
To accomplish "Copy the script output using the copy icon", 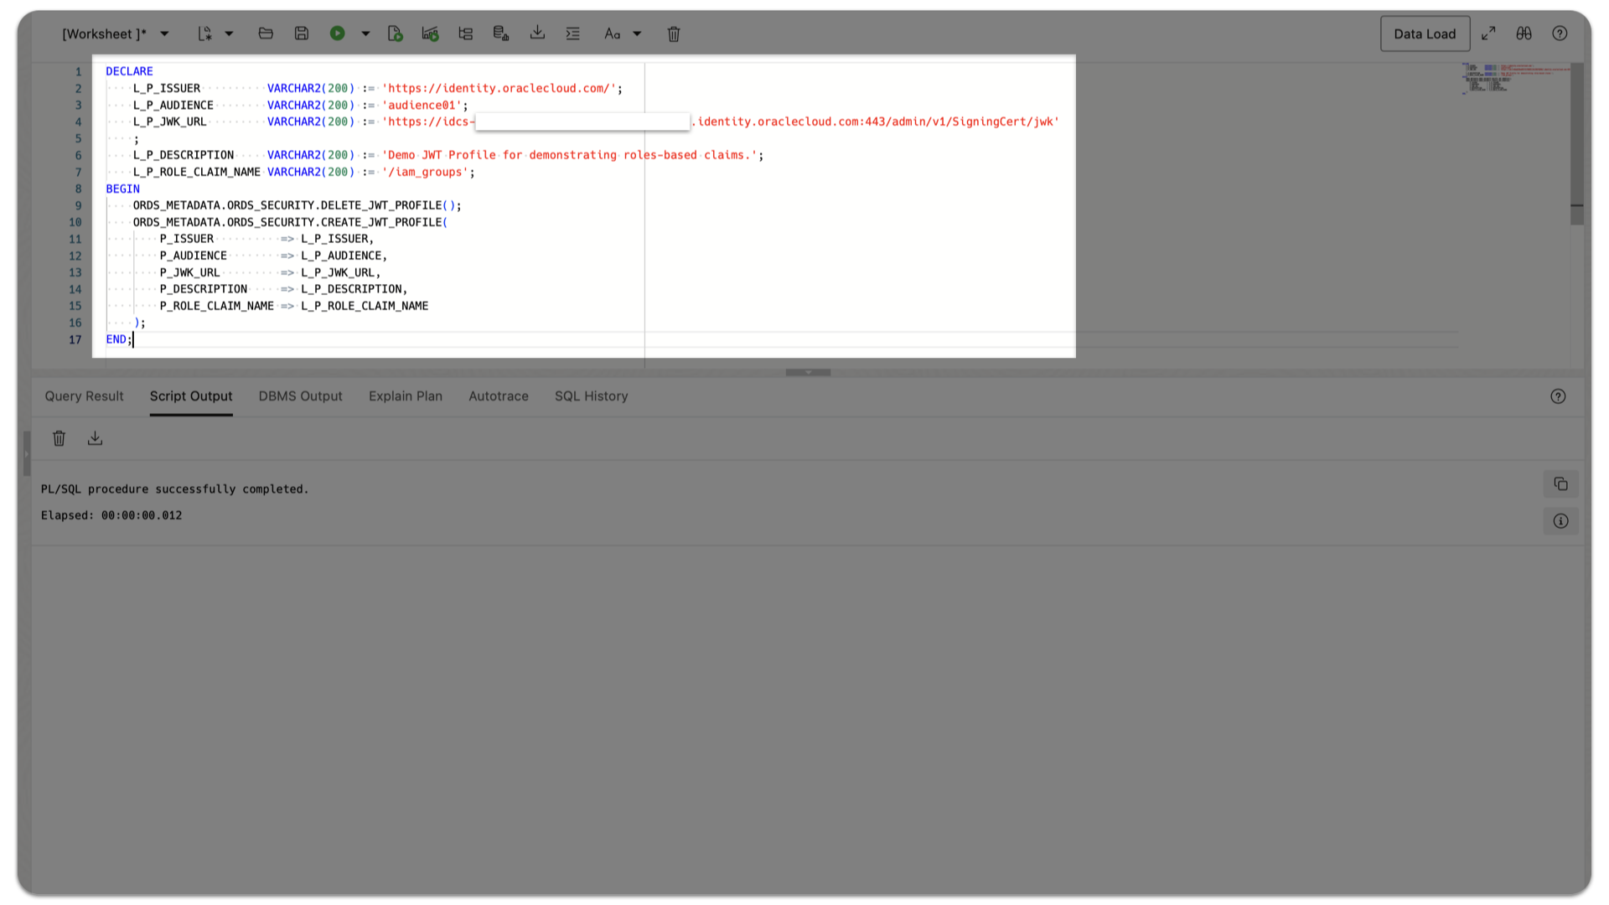I will 1560,484.
